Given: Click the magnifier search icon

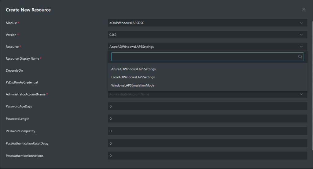Looking at the screenshot, I should [x=300, y=57].
